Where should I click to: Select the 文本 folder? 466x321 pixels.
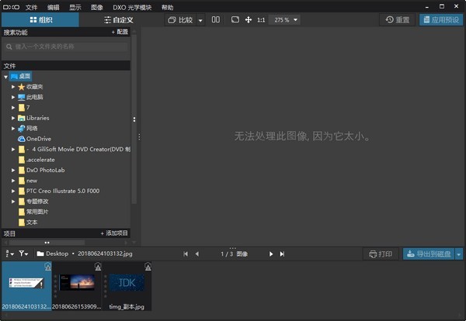(x=32, y=223)
